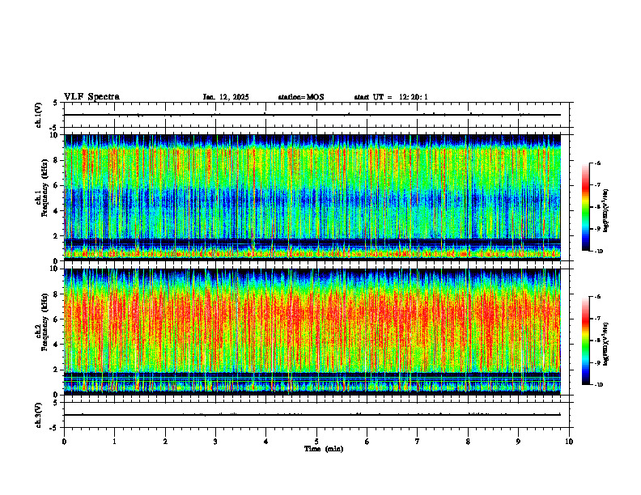
Task: Click the '10' tick on the time axis
Action: click(569, 442)
